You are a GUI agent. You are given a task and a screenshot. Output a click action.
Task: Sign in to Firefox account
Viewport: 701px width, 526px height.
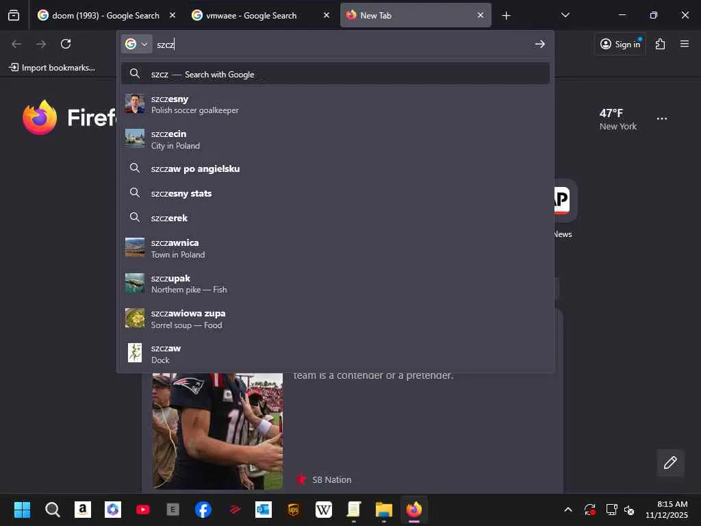tap(620, 44)
